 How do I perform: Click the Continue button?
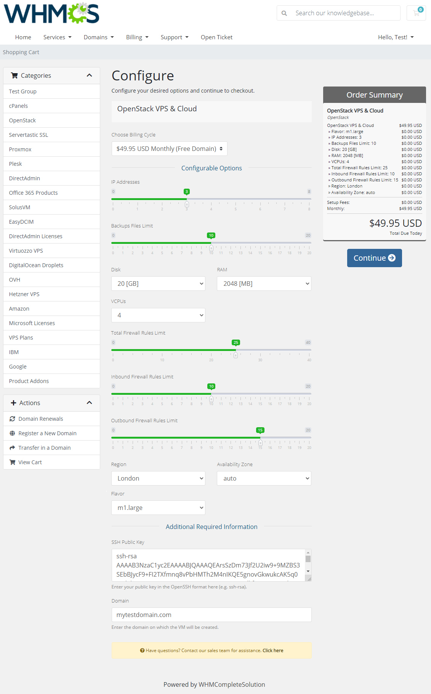(x=374, y=258)
